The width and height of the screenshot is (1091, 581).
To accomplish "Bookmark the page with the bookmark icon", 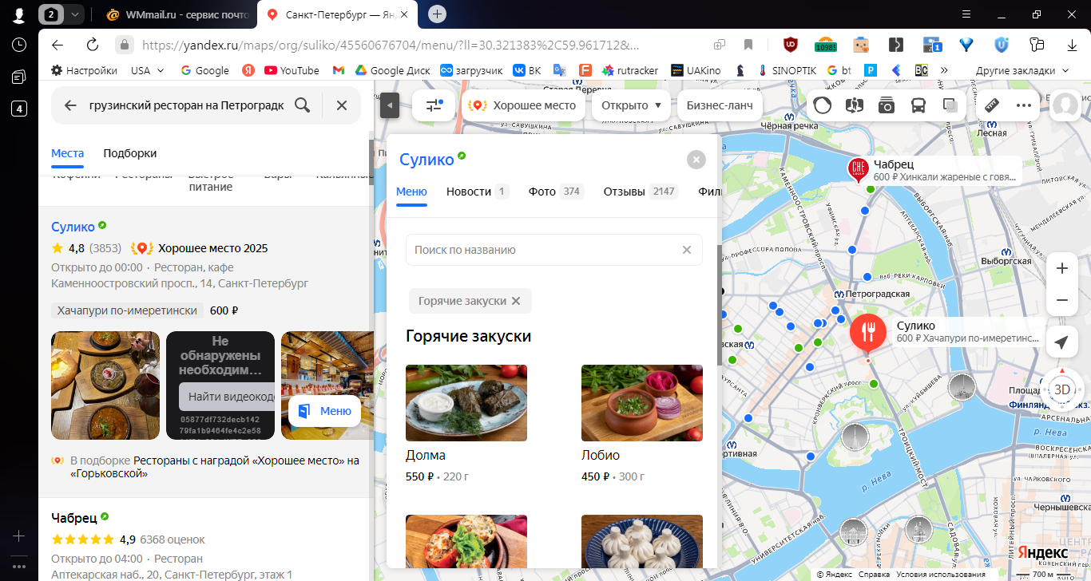I will pyautogui.click(x=748, y=45).
